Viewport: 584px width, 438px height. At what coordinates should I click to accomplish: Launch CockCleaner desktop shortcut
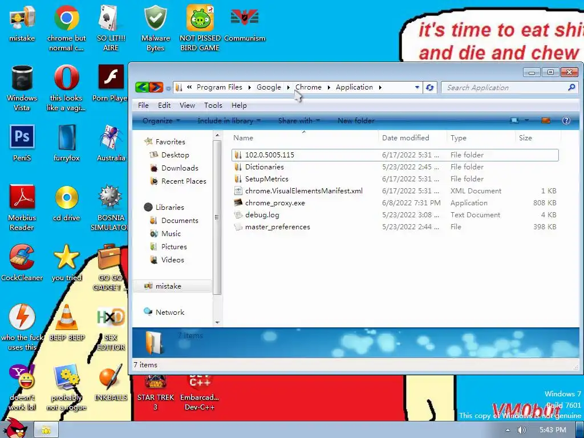pyautogui.click(x=22, y=262)
